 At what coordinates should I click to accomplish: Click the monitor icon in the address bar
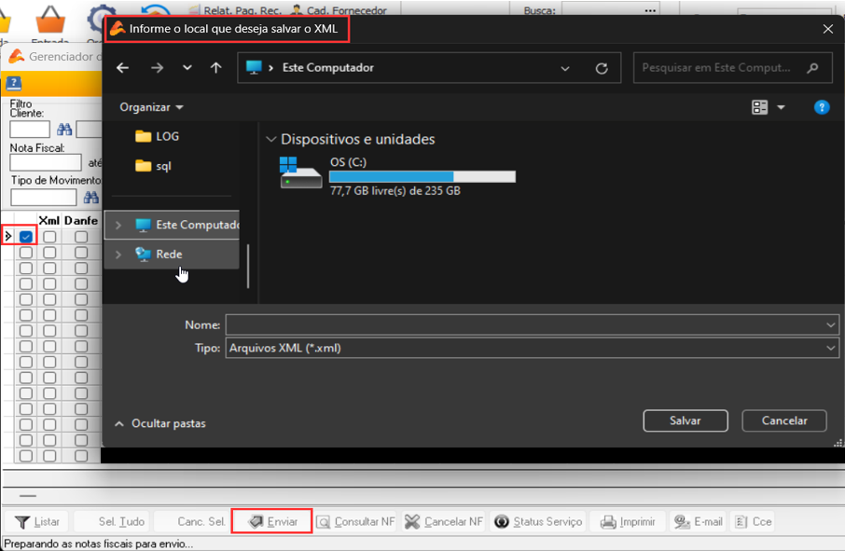point(254,67)
